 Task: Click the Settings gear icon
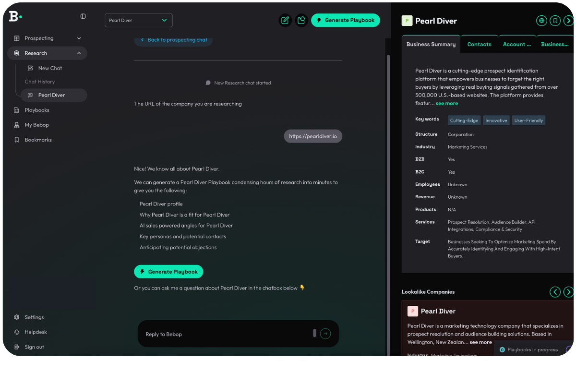[x=17, y=317]
